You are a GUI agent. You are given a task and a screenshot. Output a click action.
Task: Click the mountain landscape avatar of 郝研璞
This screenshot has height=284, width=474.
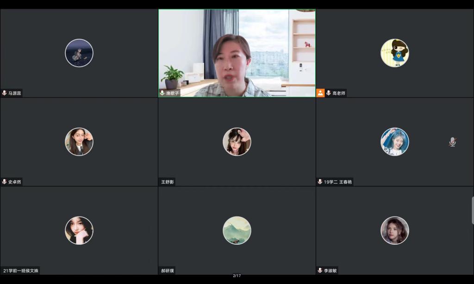tap(237, 230)
